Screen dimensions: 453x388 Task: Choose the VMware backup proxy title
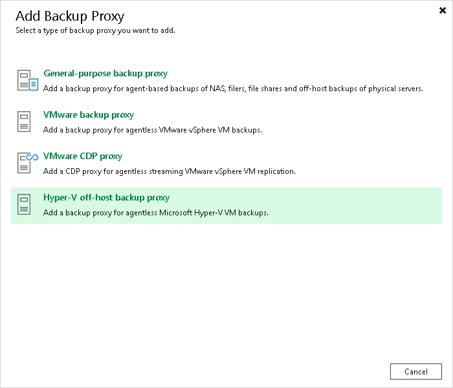(89, 115)
